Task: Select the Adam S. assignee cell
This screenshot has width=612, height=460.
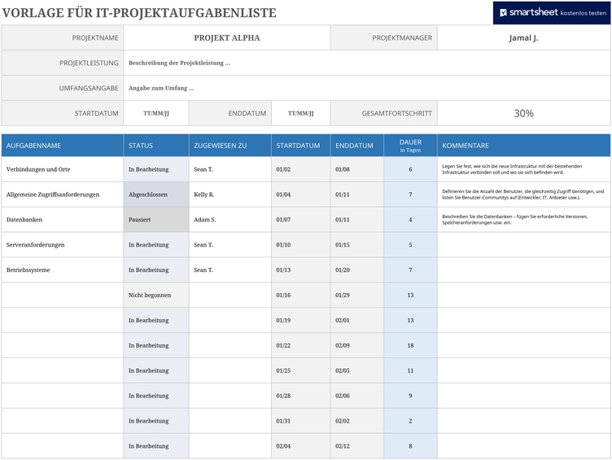Action: click(x=229, y=220)
